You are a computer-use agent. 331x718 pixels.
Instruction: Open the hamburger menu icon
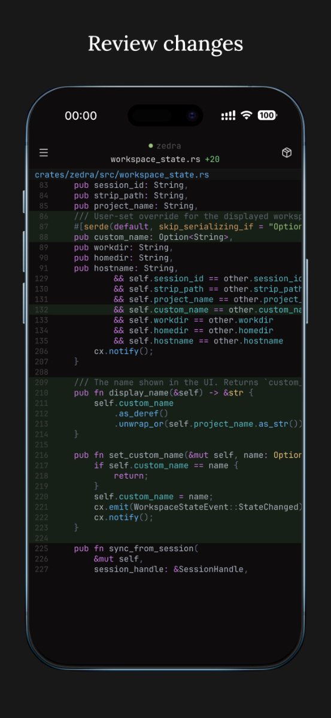[x=44, y=153]
